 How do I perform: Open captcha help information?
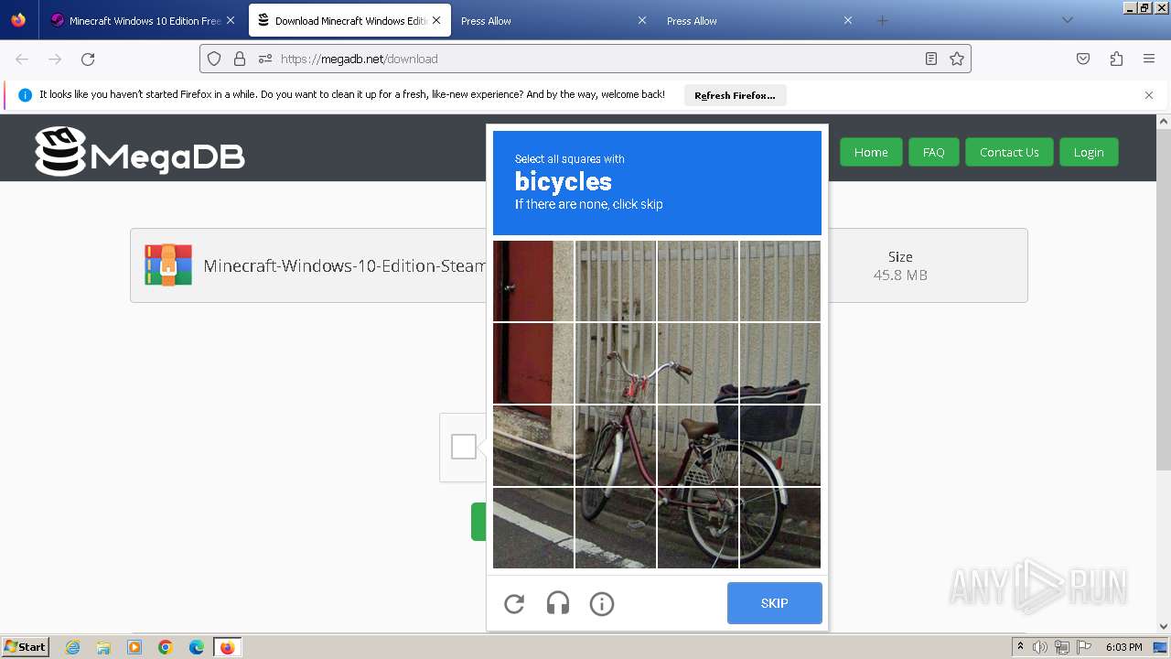tap(602, 603)
